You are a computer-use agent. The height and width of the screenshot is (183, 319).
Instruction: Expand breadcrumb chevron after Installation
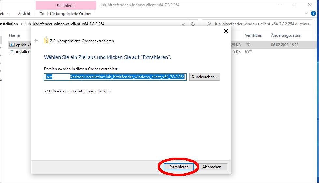point(21,24)
